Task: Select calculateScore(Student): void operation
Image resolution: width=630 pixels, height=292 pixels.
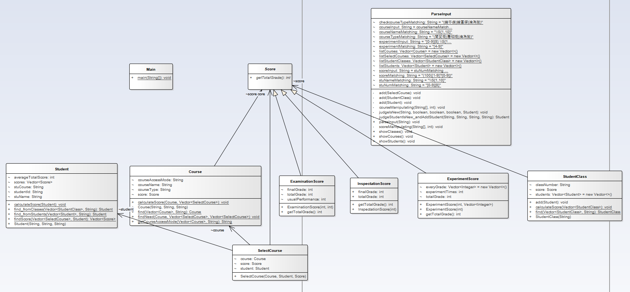Action: [x=40, y=204]
